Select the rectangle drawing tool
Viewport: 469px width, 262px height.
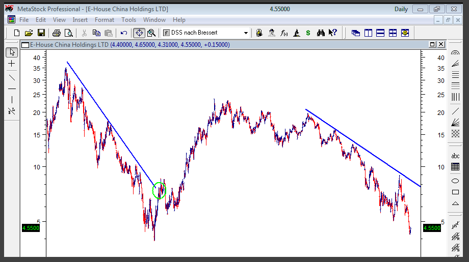pyautogui.click(x=455, y=192)
